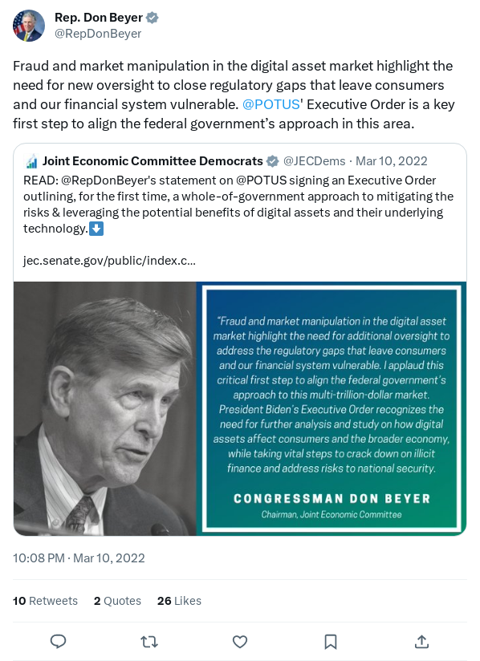The width and height of the screenshot is (480, 661).
Task: Like the tweet using the heart icon
Action: [x=239, y=641]
